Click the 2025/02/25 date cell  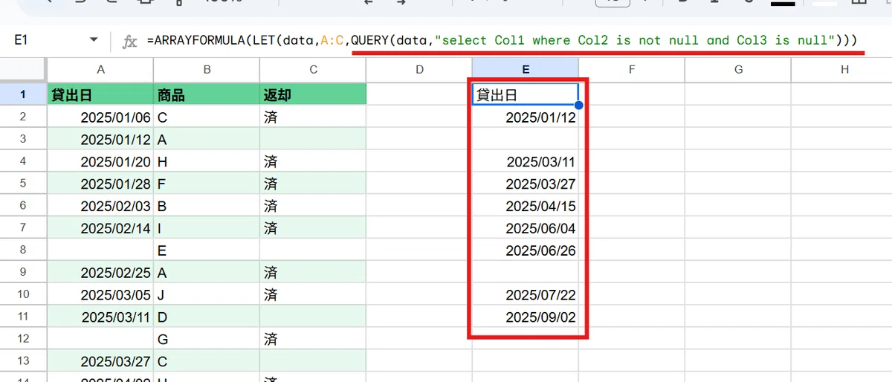100,273
